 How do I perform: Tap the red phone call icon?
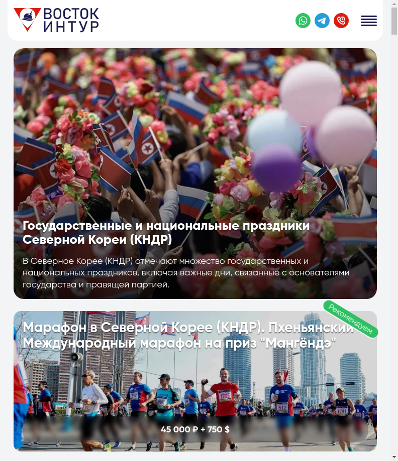coord(341,21)
